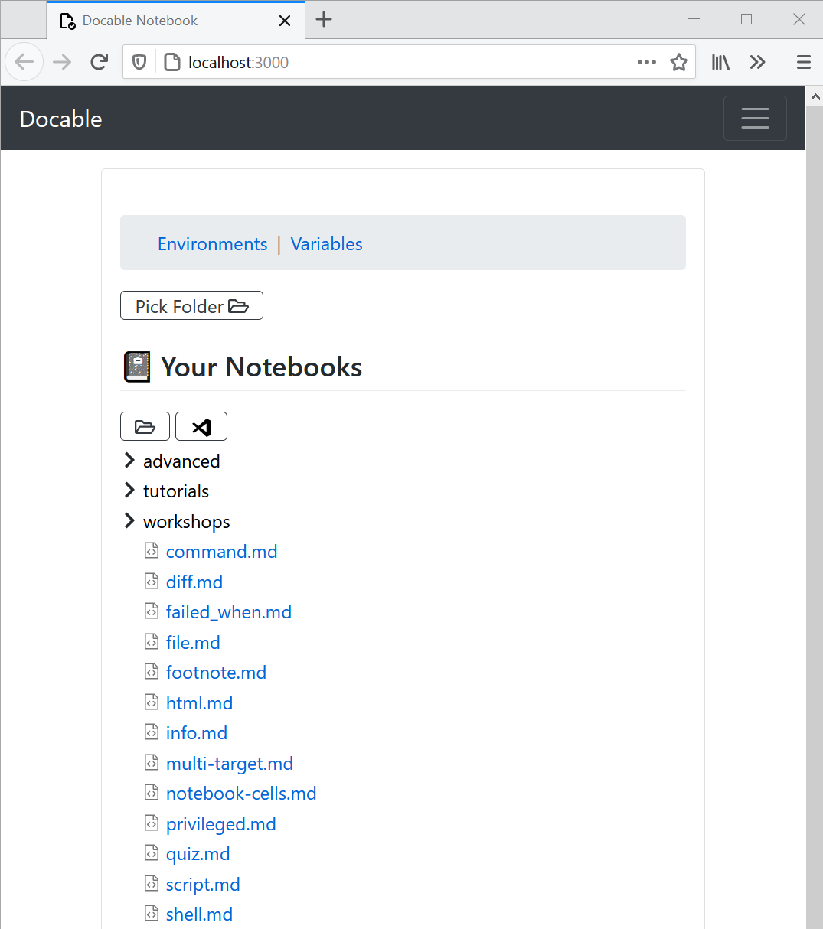Click the scrollbar up arrow
This screenshot has width=823, height=929.
pyautogui.click(x=814, y=96)
